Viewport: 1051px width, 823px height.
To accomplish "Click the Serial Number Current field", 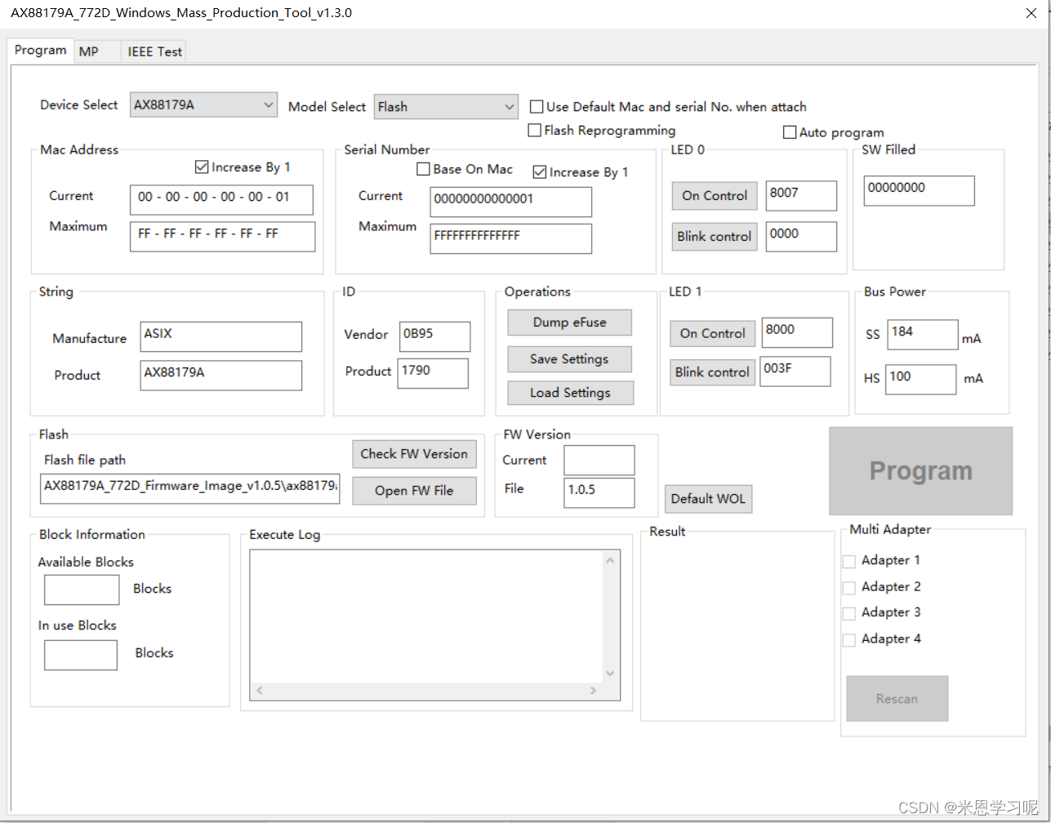I will tap(511, 202).
